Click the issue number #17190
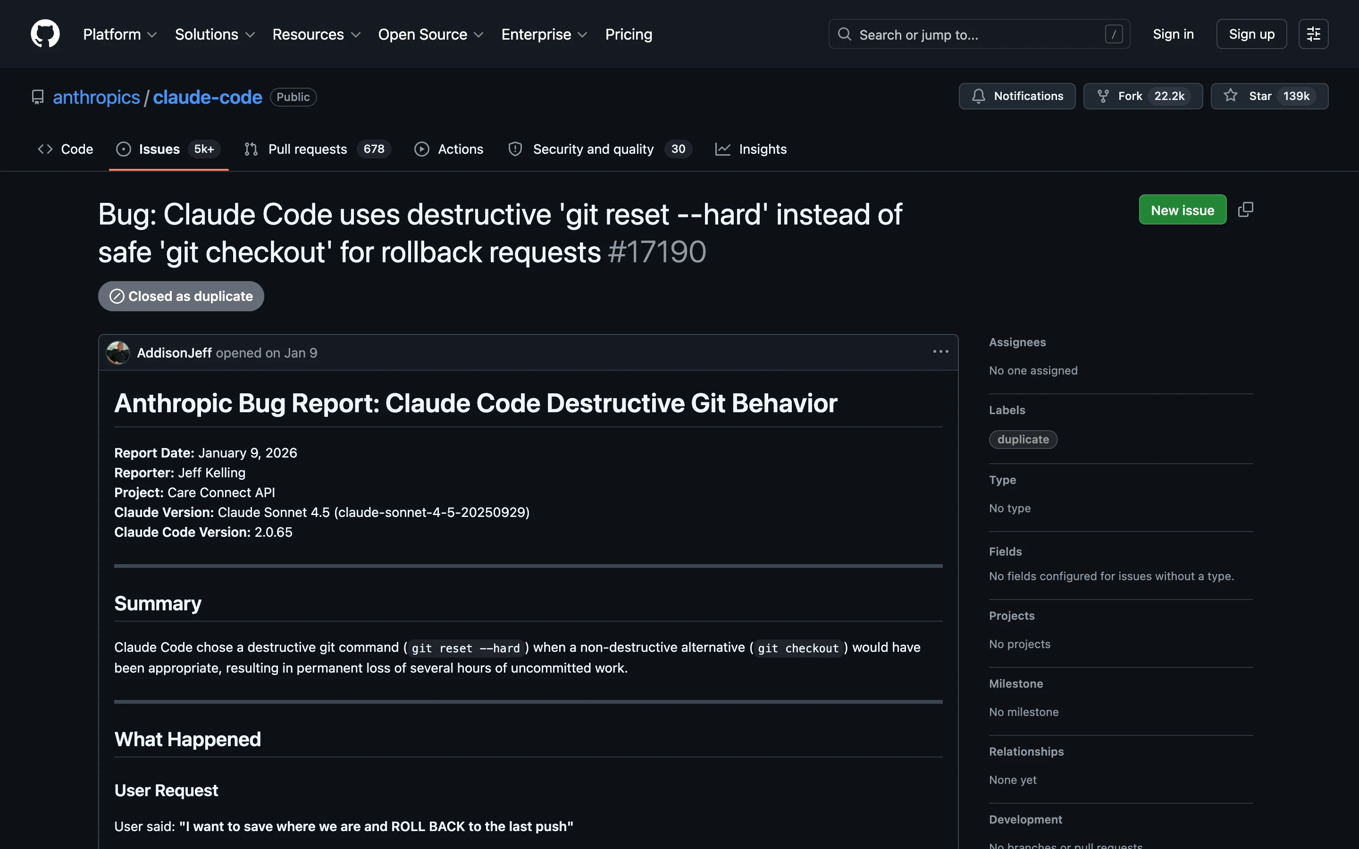 coord(656,251)
